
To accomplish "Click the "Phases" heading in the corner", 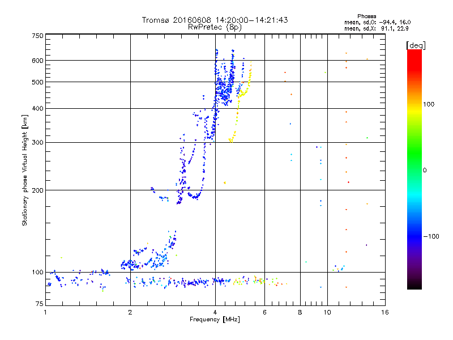I will click(366, 16).
